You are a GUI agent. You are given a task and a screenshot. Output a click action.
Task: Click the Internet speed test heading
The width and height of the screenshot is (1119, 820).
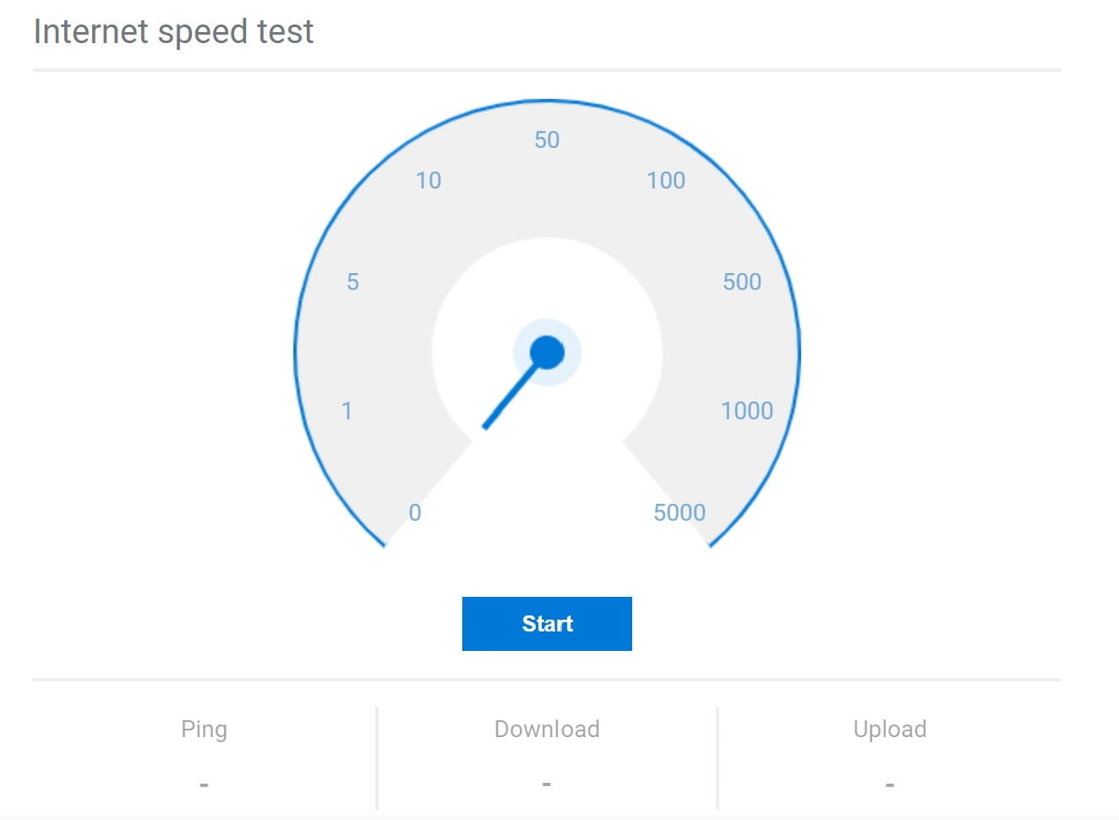[x=173, y=31]
